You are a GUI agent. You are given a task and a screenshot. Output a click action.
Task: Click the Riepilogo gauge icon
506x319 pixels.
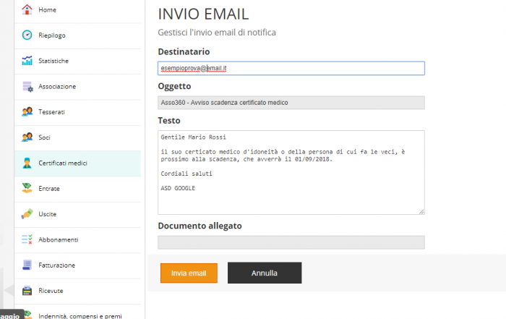click(x=27, y=35)
